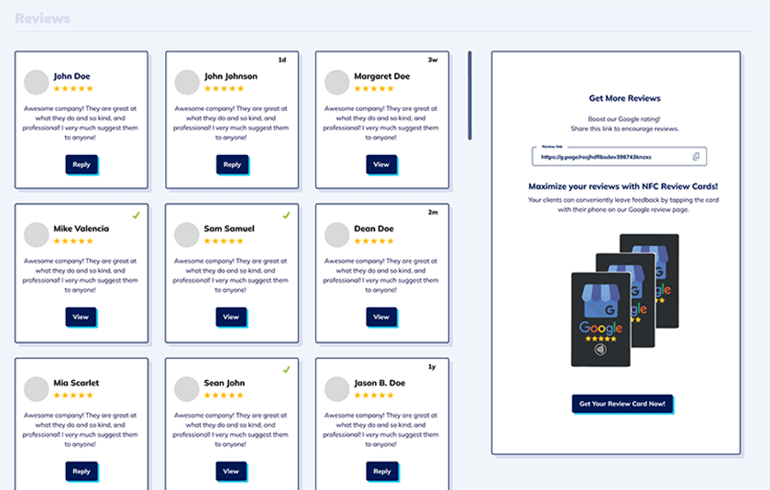Image resolution: width=770 pixels, height=490 pixels.
Task: Open Sam Samuel's review with View
Action: tap(231, 317)
